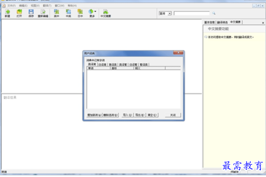Focus the search text field in toolbar
Viewport: 266px width, 177px height.
click(x=192, y=13)
